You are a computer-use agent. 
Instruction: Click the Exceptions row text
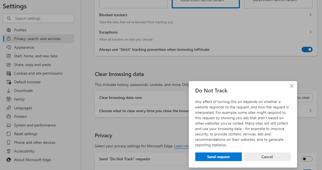108,32
